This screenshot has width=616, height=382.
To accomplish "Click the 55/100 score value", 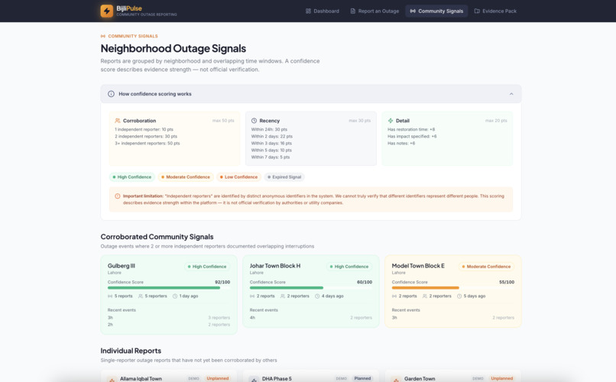I will [507, 282].
